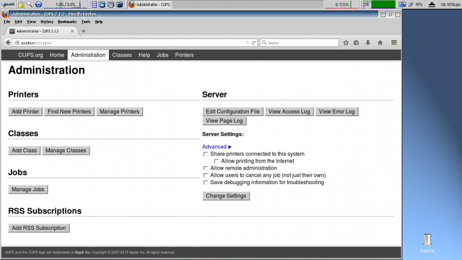
Task: Open the Trash Can on desktop
Action: (427, 240)
